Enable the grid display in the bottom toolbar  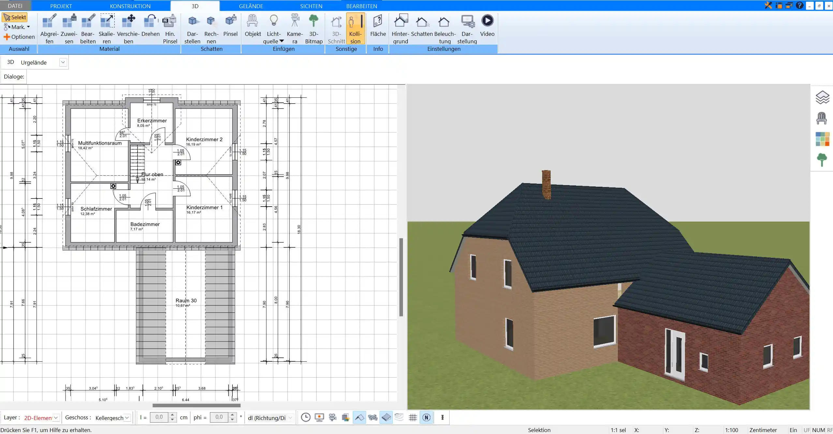412,417
